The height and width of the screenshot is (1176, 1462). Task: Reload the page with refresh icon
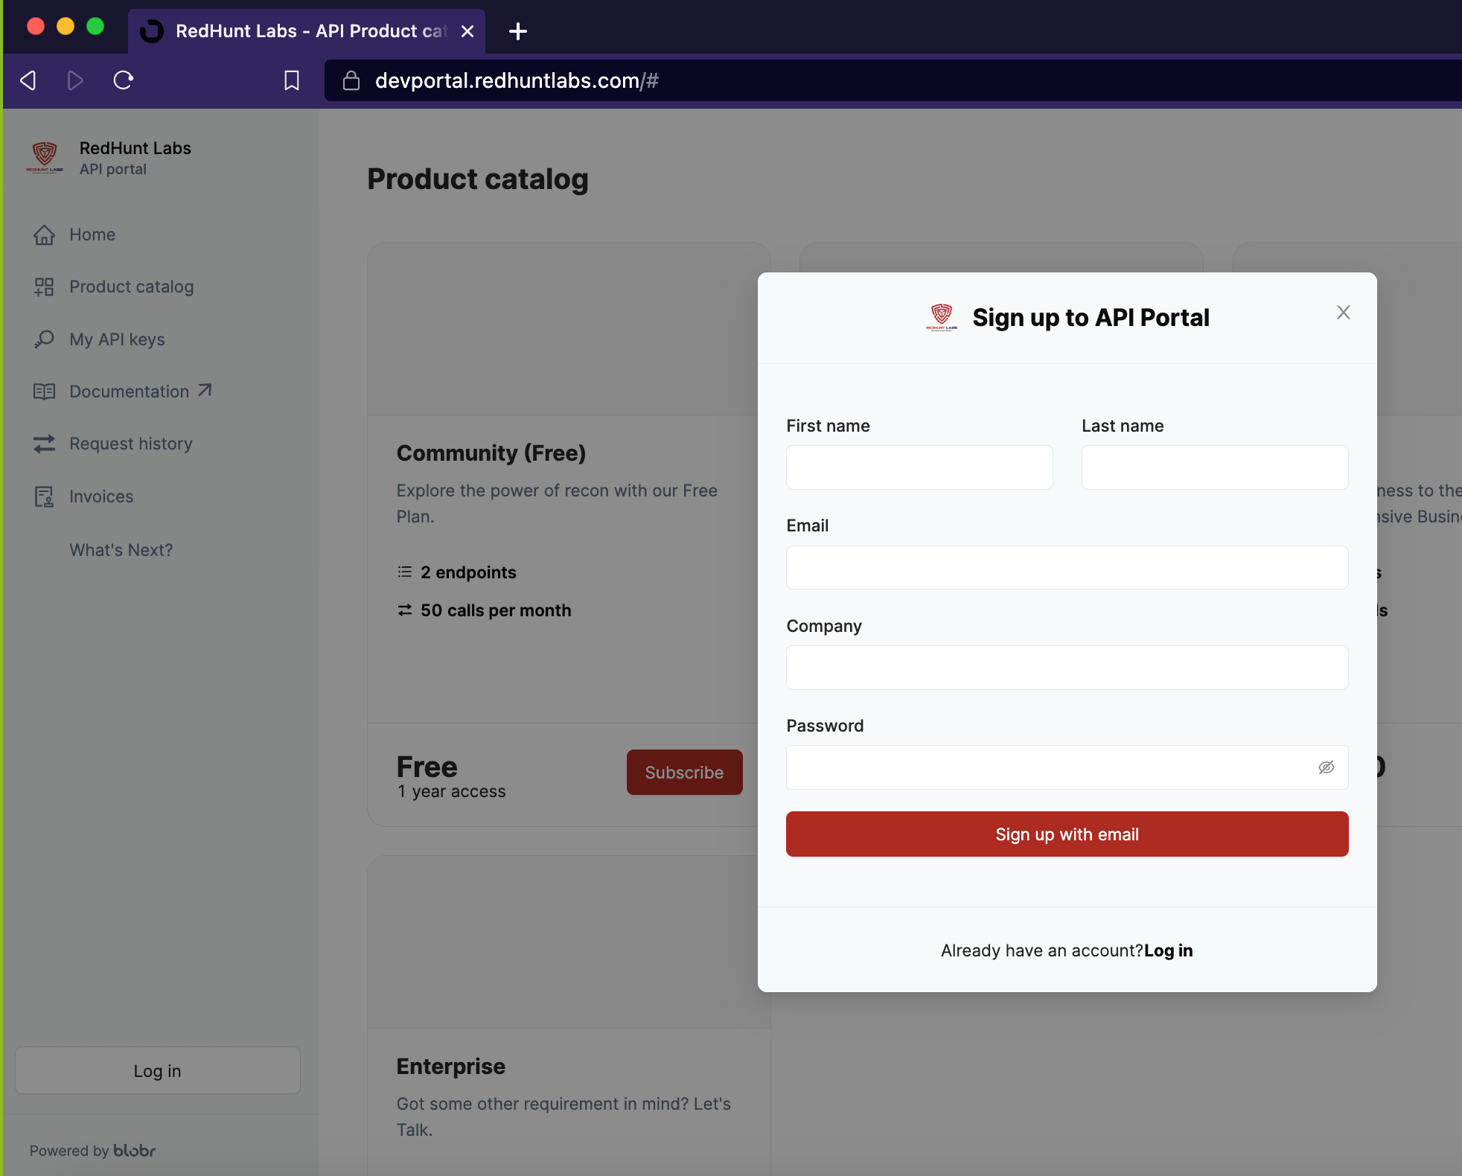124,80
